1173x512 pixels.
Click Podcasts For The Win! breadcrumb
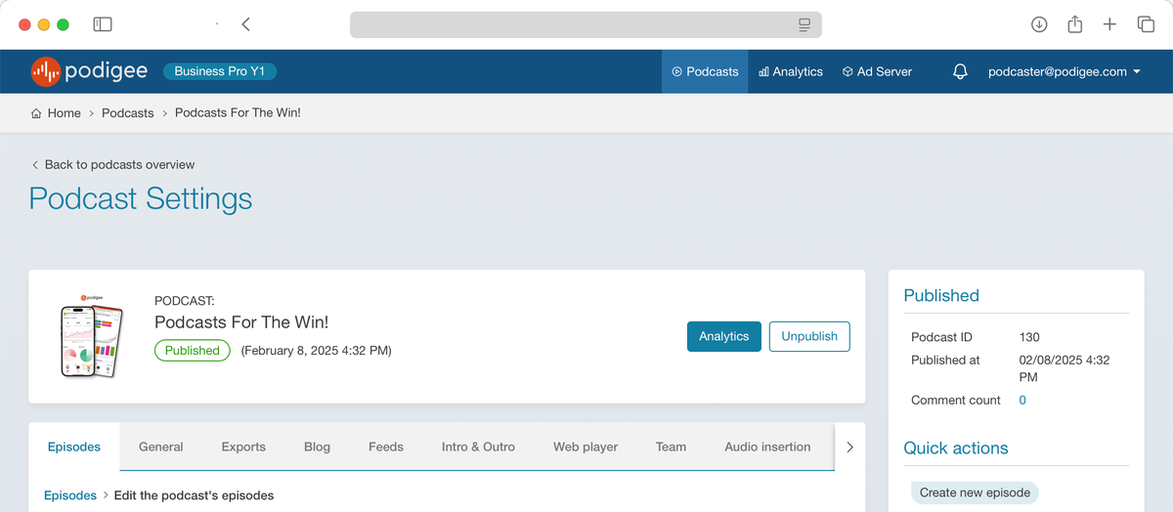pos(238,113)
